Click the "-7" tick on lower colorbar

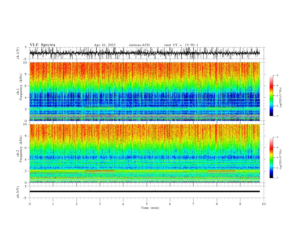click(276, 178)
